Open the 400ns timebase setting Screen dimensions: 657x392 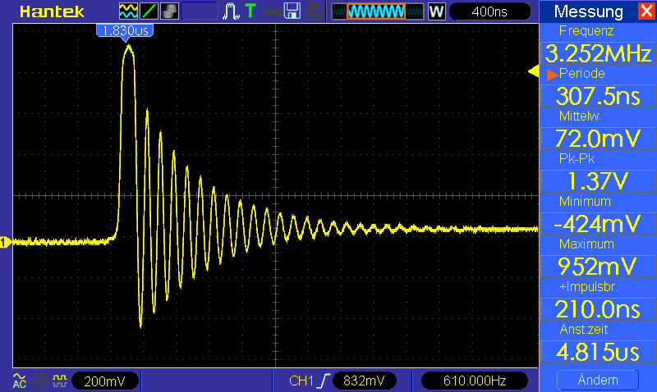tap(489, 11)
